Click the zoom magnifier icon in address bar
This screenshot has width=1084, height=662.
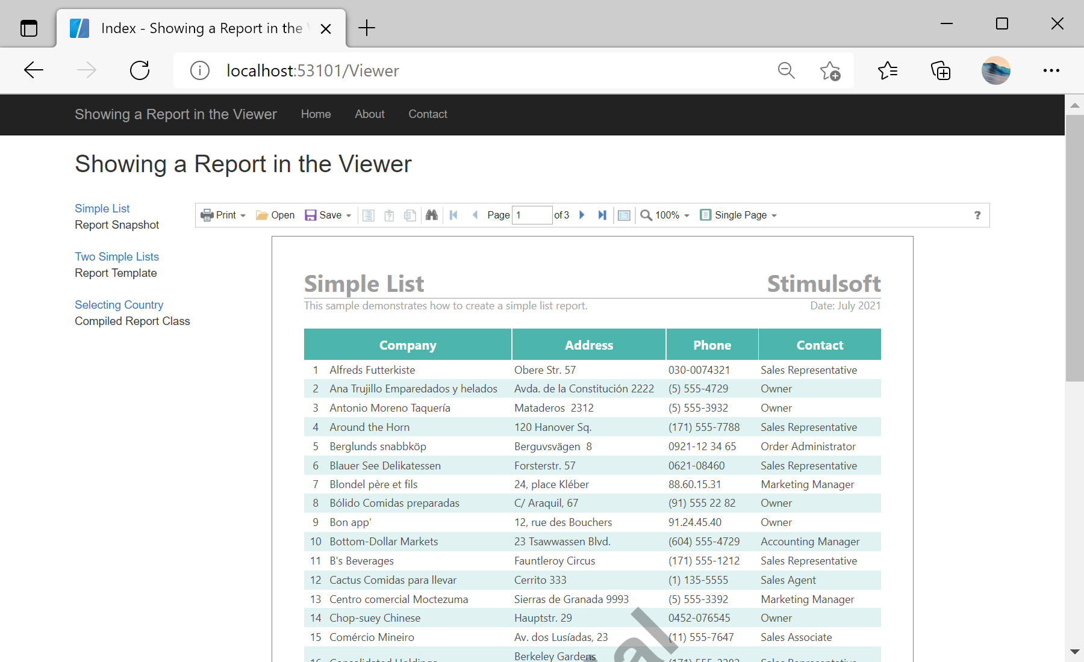point(786,70)
